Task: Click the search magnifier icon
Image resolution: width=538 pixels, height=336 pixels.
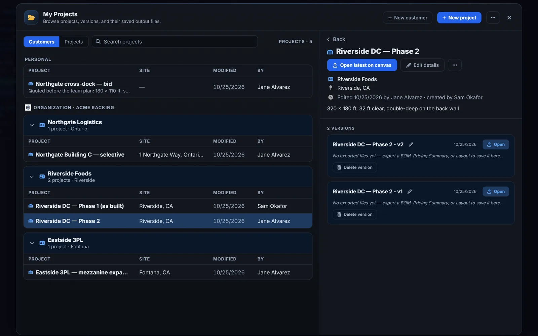Action: point(98,42)
